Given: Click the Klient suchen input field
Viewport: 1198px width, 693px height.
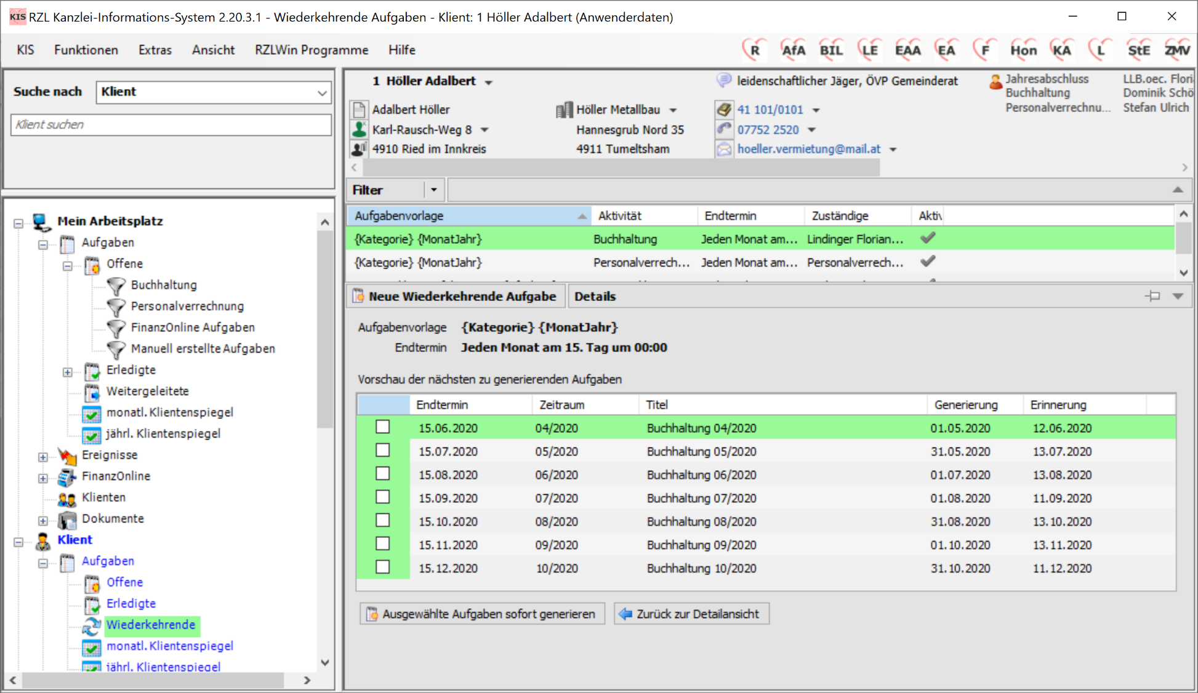Looking at the screenshot, I should 171,125.
